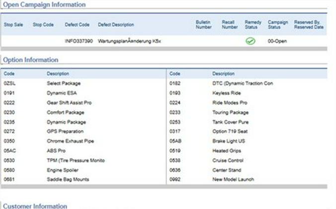Click the green Remedy Status checkmark icon
The height and width of the screenshot is (209, 336).
(x=251, y=41)
